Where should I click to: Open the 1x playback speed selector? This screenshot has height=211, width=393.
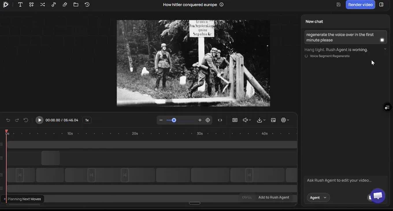87,120
